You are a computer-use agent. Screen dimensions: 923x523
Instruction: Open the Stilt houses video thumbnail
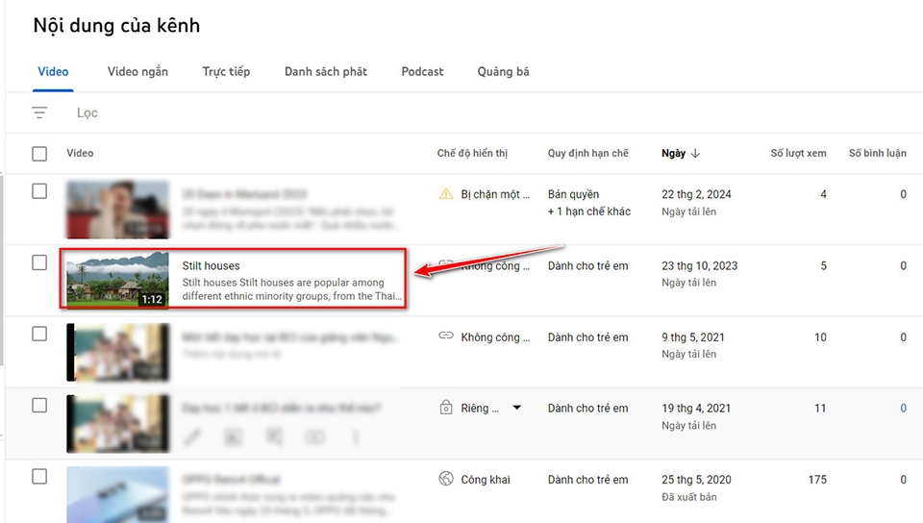117,280
